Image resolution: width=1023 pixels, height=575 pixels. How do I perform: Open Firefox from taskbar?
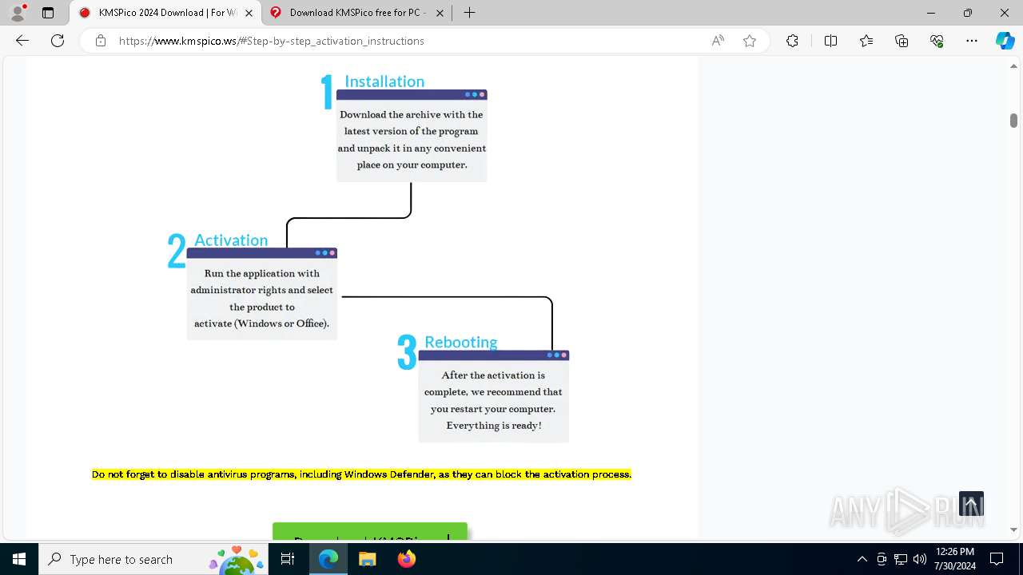click(x=406, y=559)
